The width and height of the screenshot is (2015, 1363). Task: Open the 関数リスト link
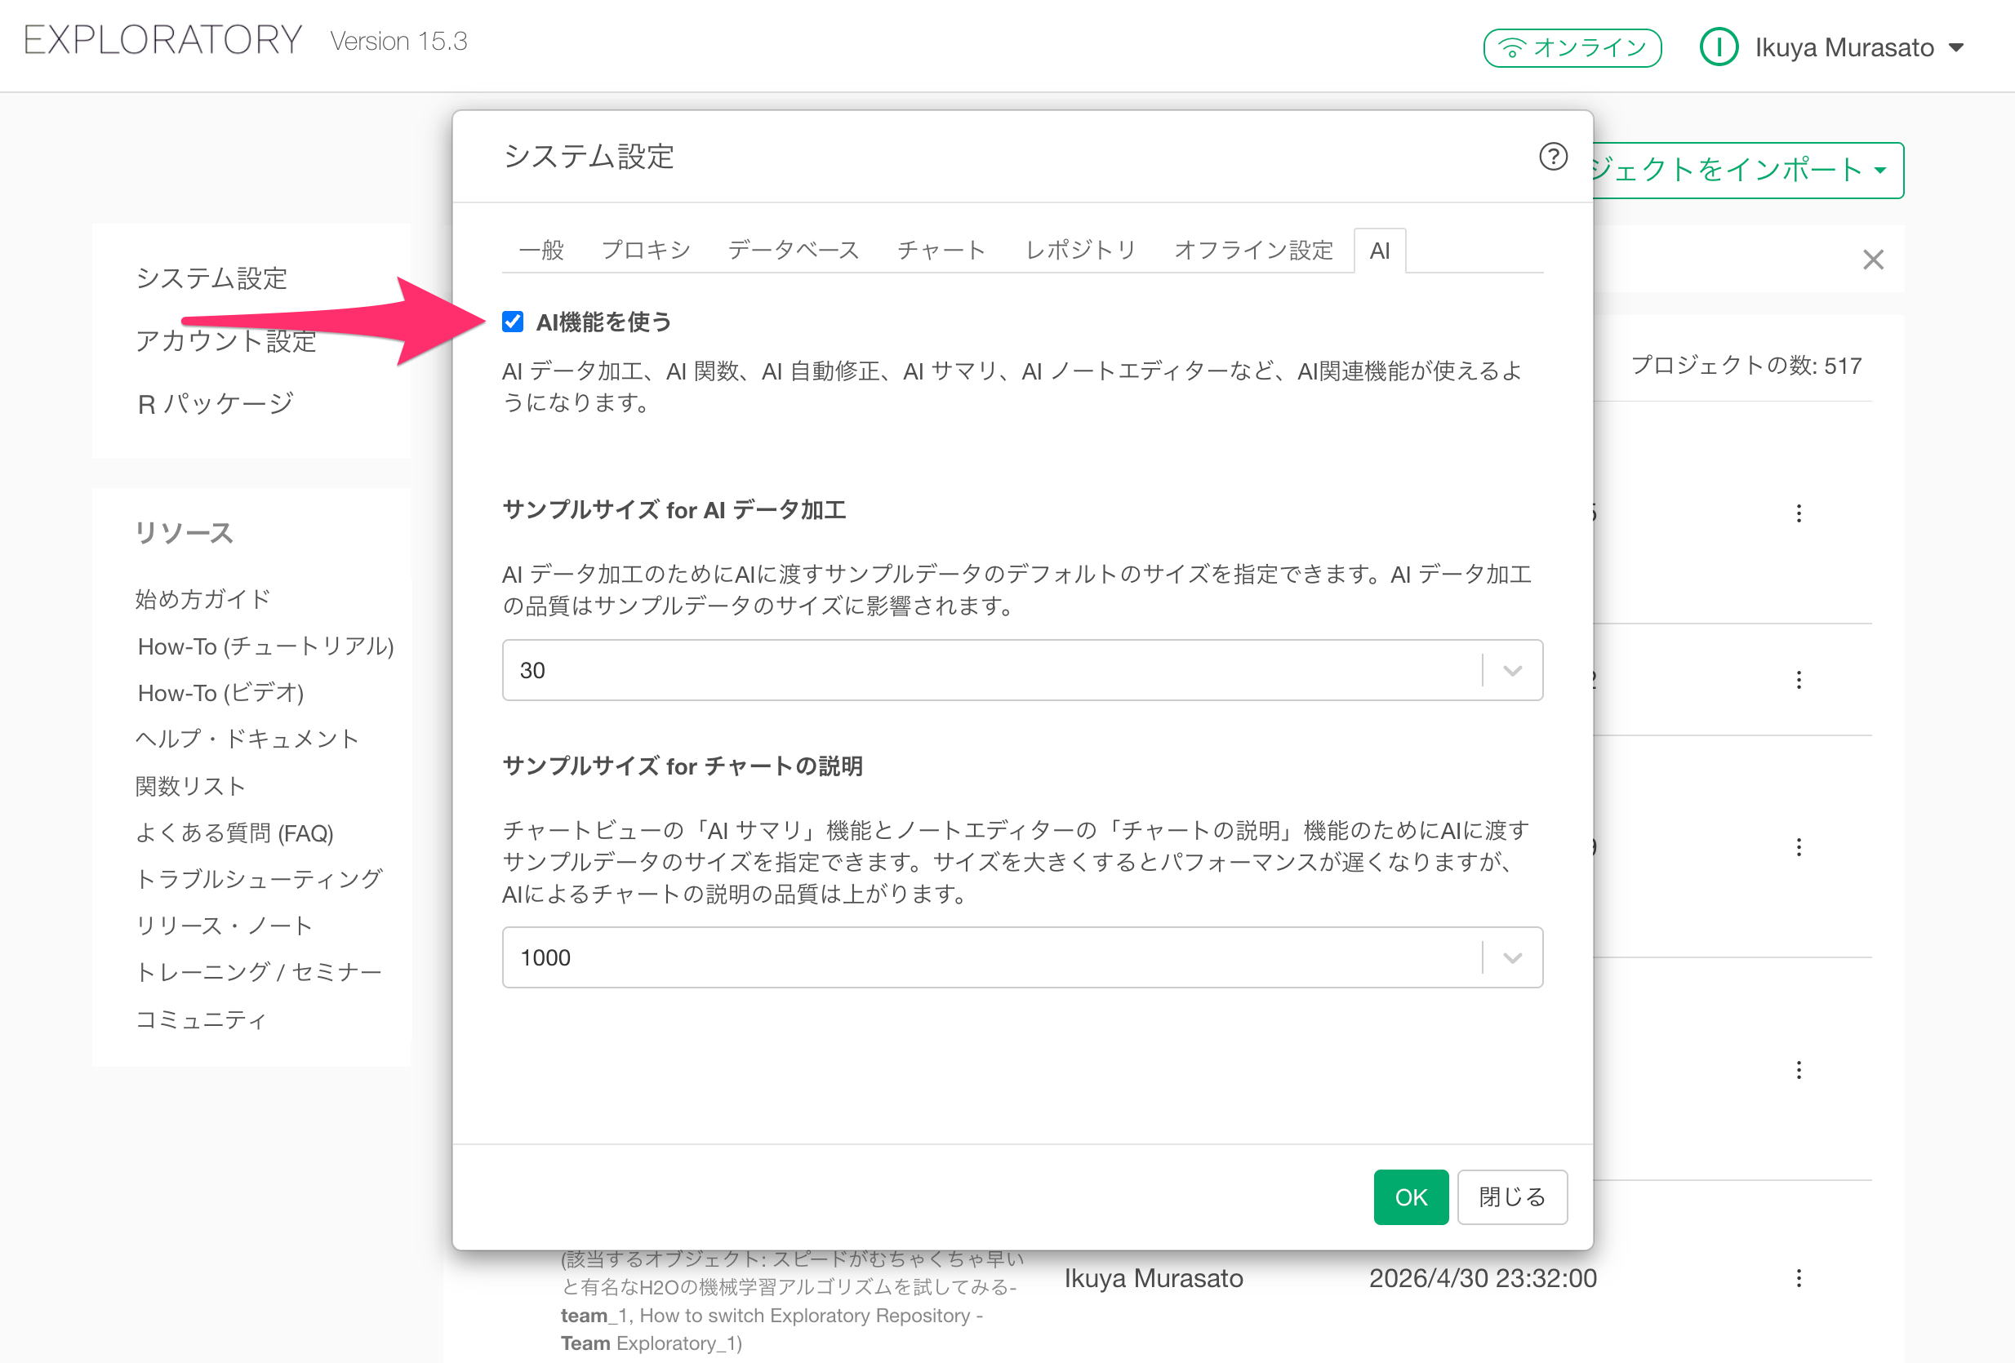[191, 786]
